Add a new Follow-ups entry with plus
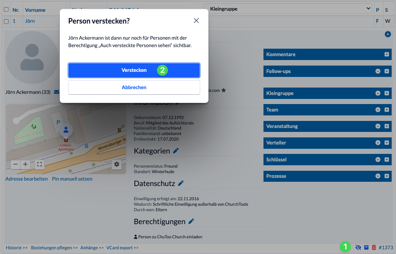The height and width of the screenshot is (254, 396). [387, 71]
